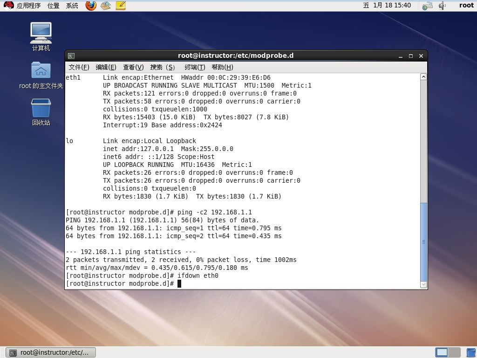
Task: Click terminal scrollbar down arrow
Action: point(423,285)
